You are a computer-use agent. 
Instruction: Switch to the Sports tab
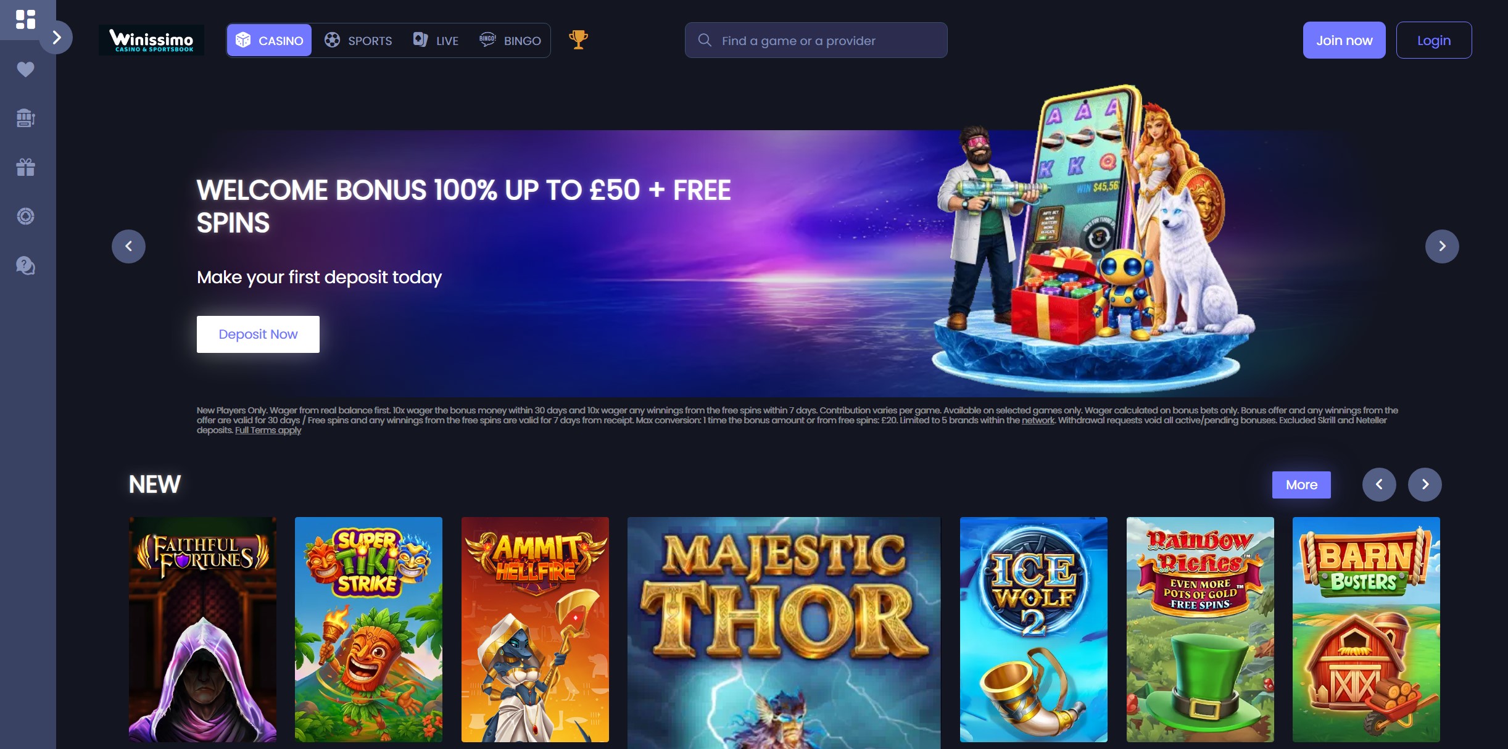tap(358, 40)
